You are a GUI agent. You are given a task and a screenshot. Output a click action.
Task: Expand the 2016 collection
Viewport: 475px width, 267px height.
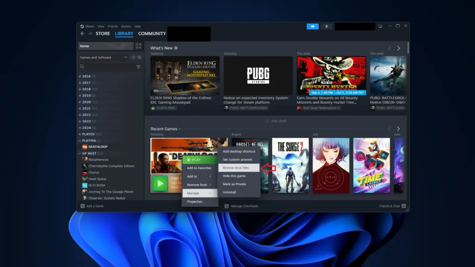(x=80, y=76)
